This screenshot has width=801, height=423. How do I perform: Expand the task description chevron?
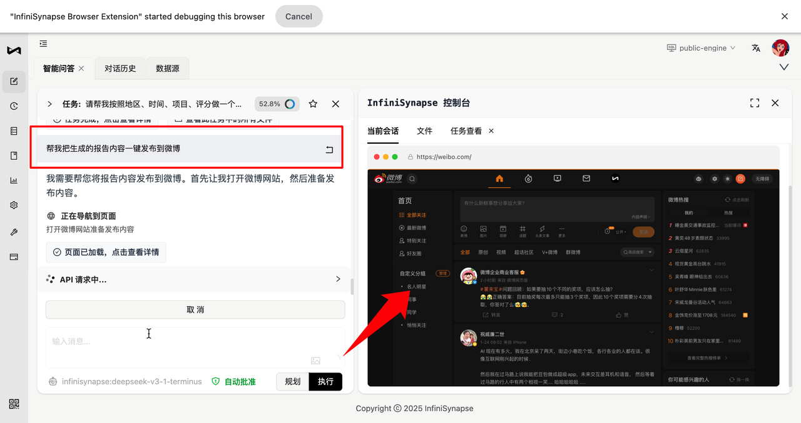[x=49, y=104]
